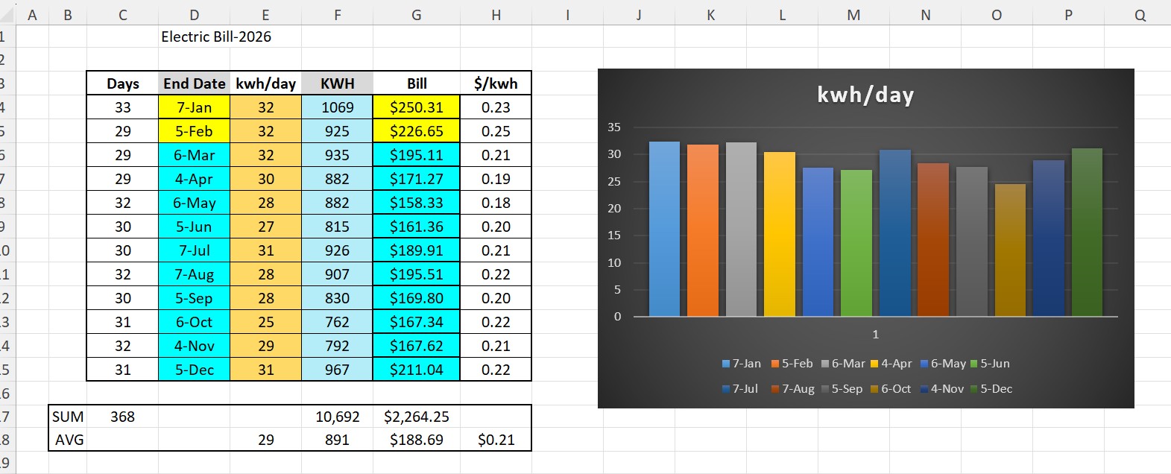Click the total bill cell $2,264.25
1171x474 pixels.
click(x=416, y=417)
